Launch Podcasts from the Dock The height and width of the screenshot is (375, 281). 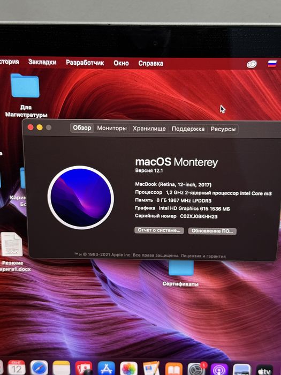click(x=219, y=370)
